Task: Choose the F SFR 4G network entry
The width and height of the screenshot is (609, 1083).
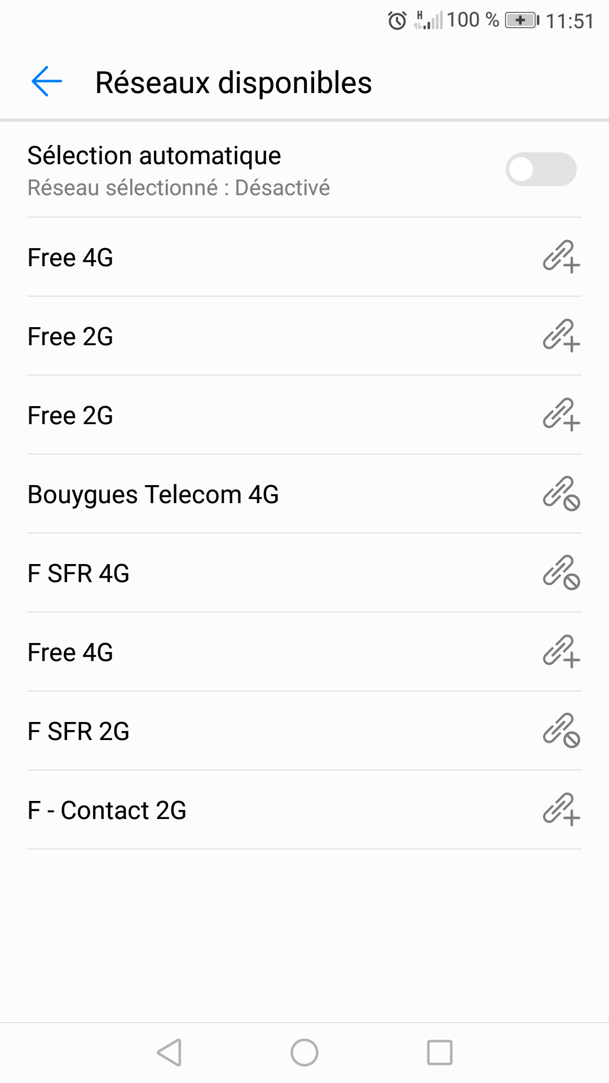Action: (79, 574)
